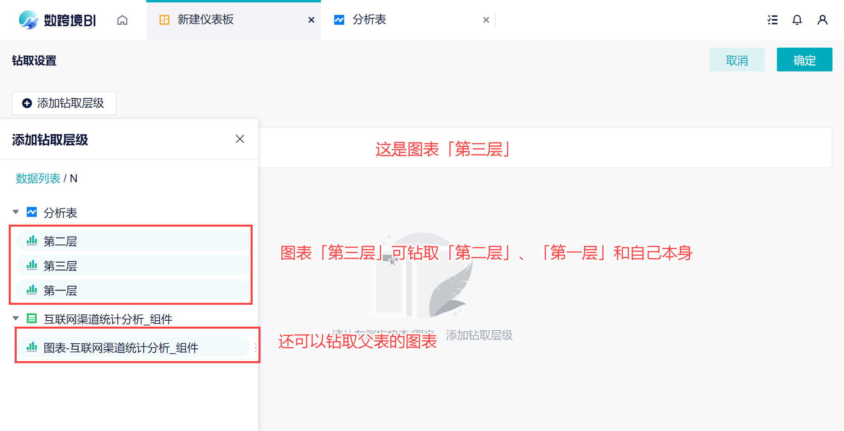This screenshot has width=844, height=431.
Task: Collapse the 分析表 tree node
Action: coord(16,212)
